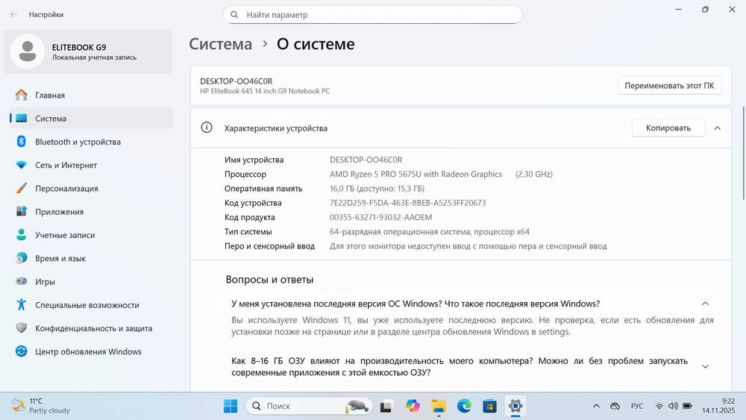Open Специальные возможности settings
This screenshot has height=420, width=746.
coord(90,305)
